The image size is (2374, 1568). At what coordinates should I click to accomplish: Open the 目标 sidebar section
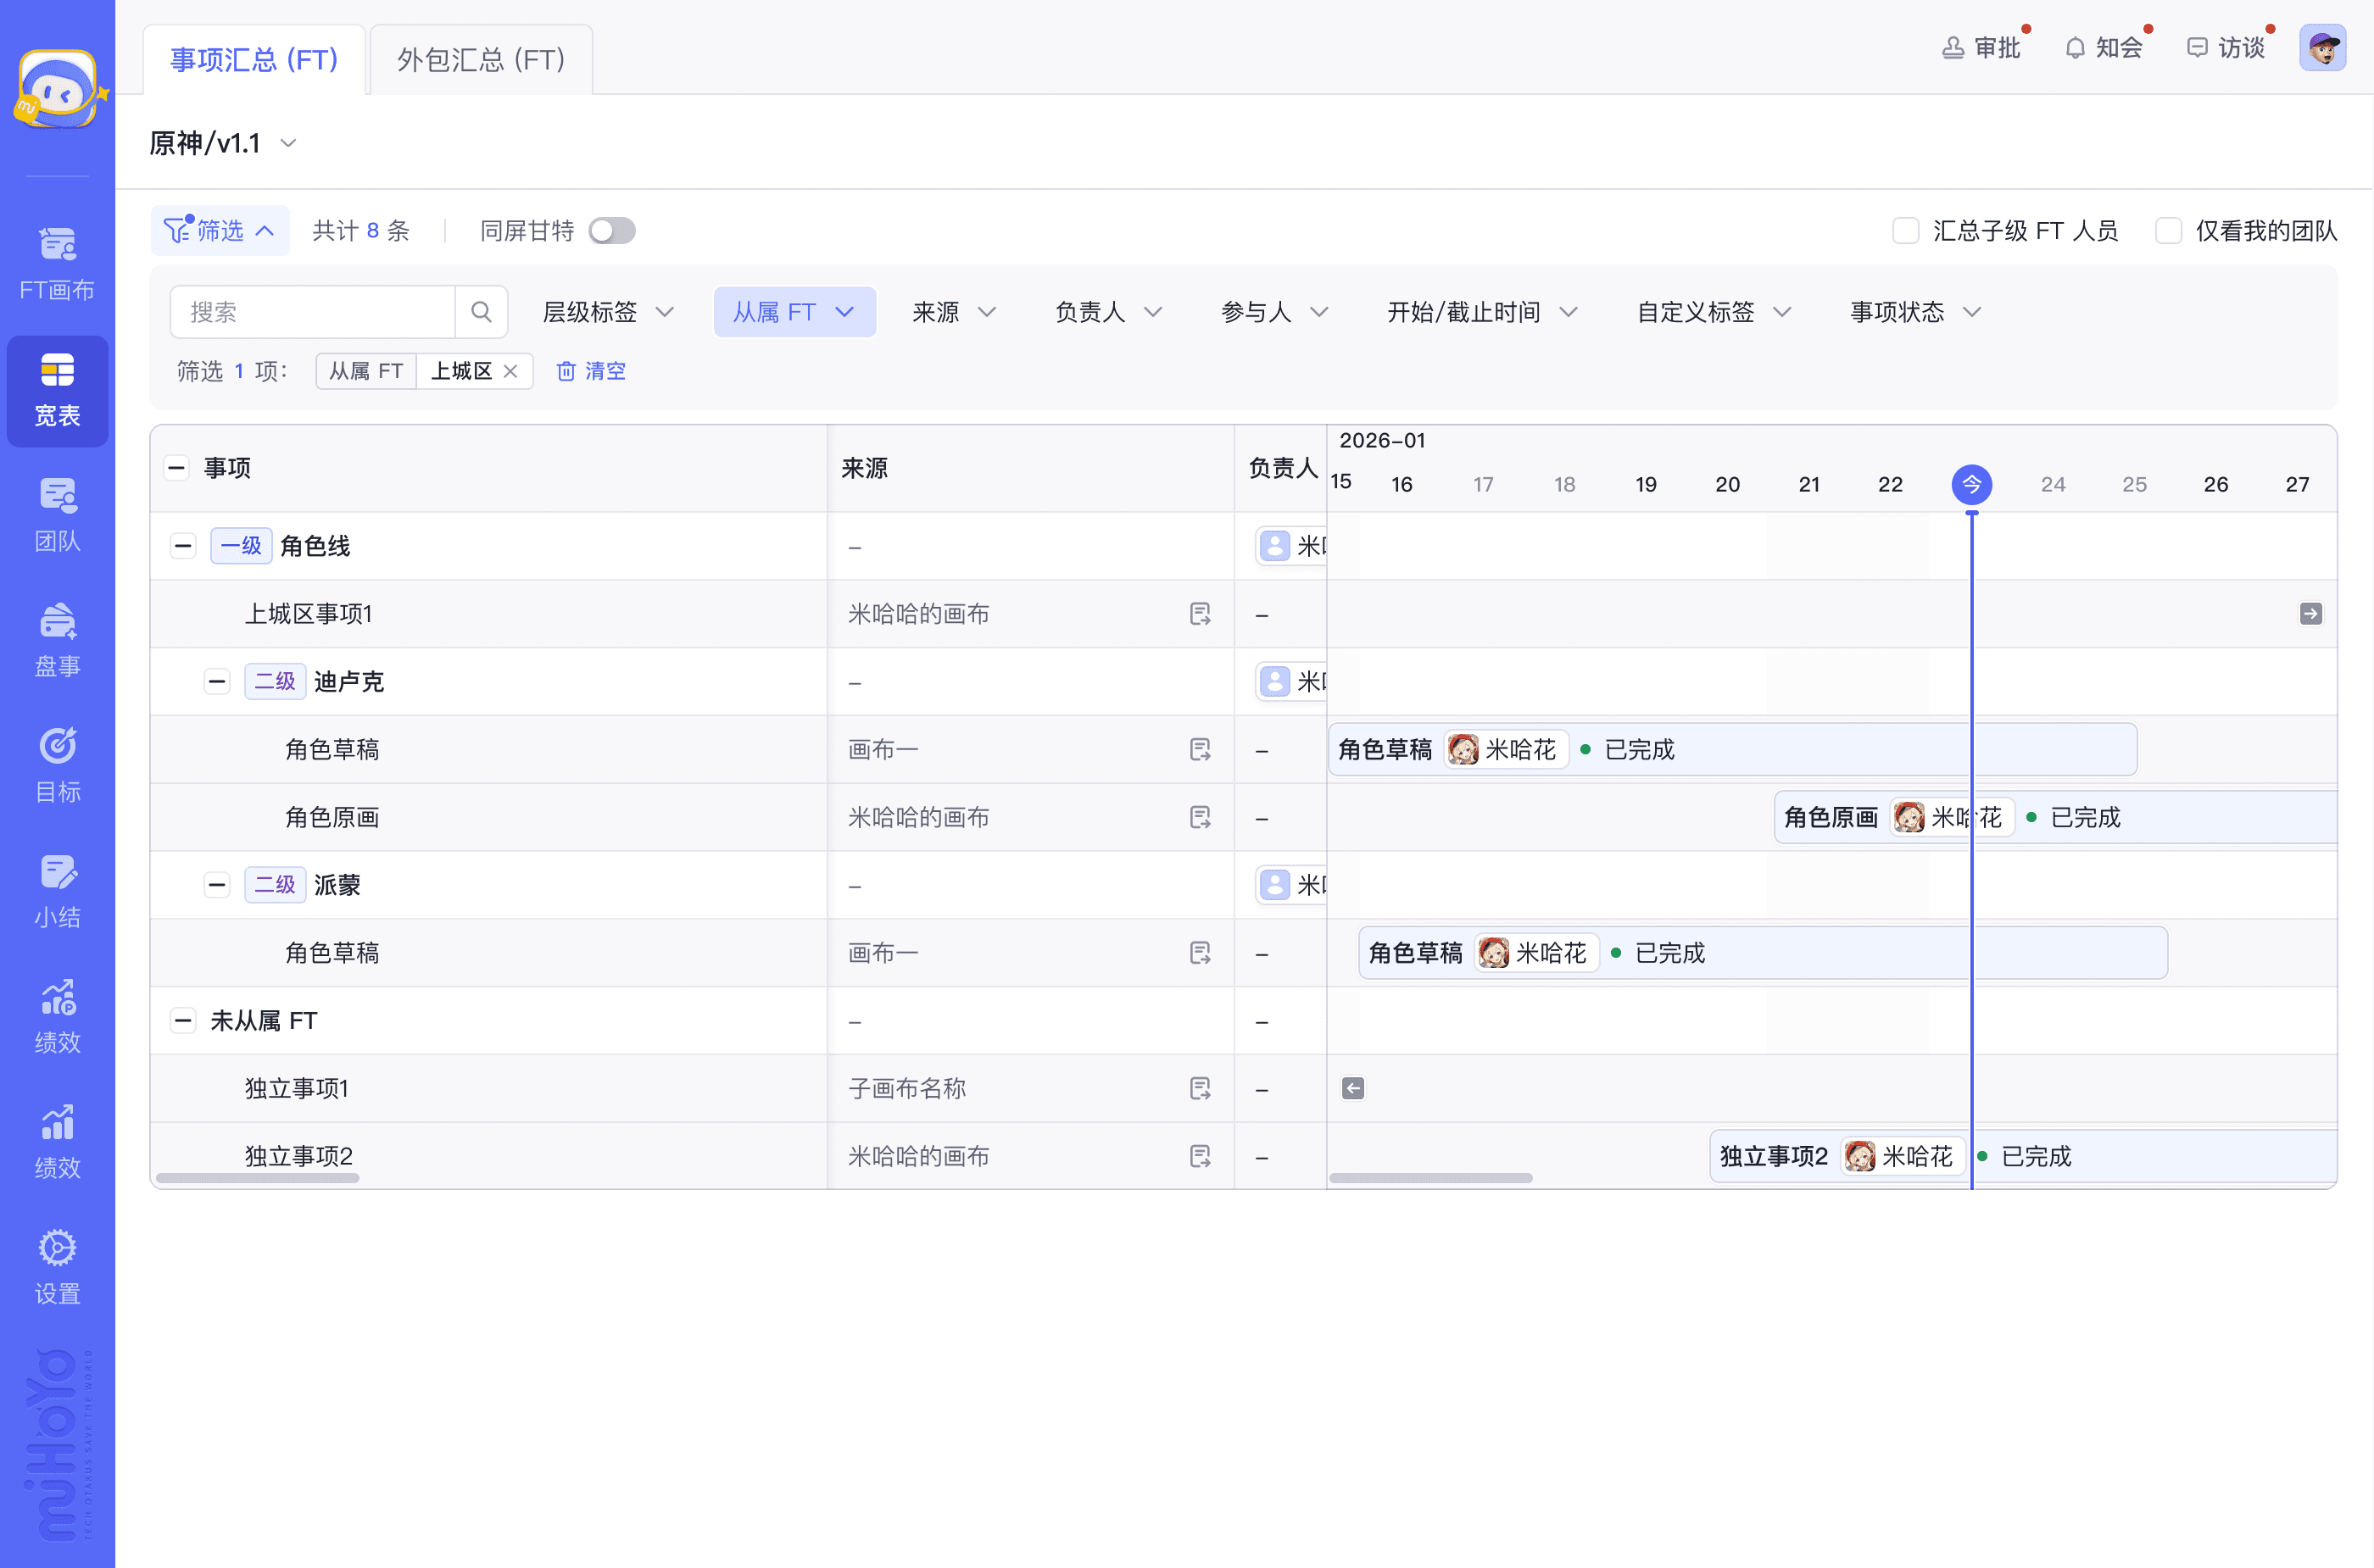[57, 766]
